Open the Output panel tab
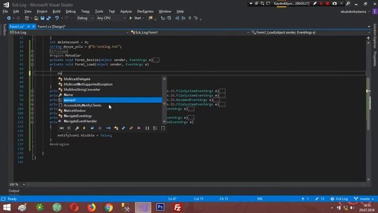This screenshot has width=378, height=213. (x=14, y=191)
